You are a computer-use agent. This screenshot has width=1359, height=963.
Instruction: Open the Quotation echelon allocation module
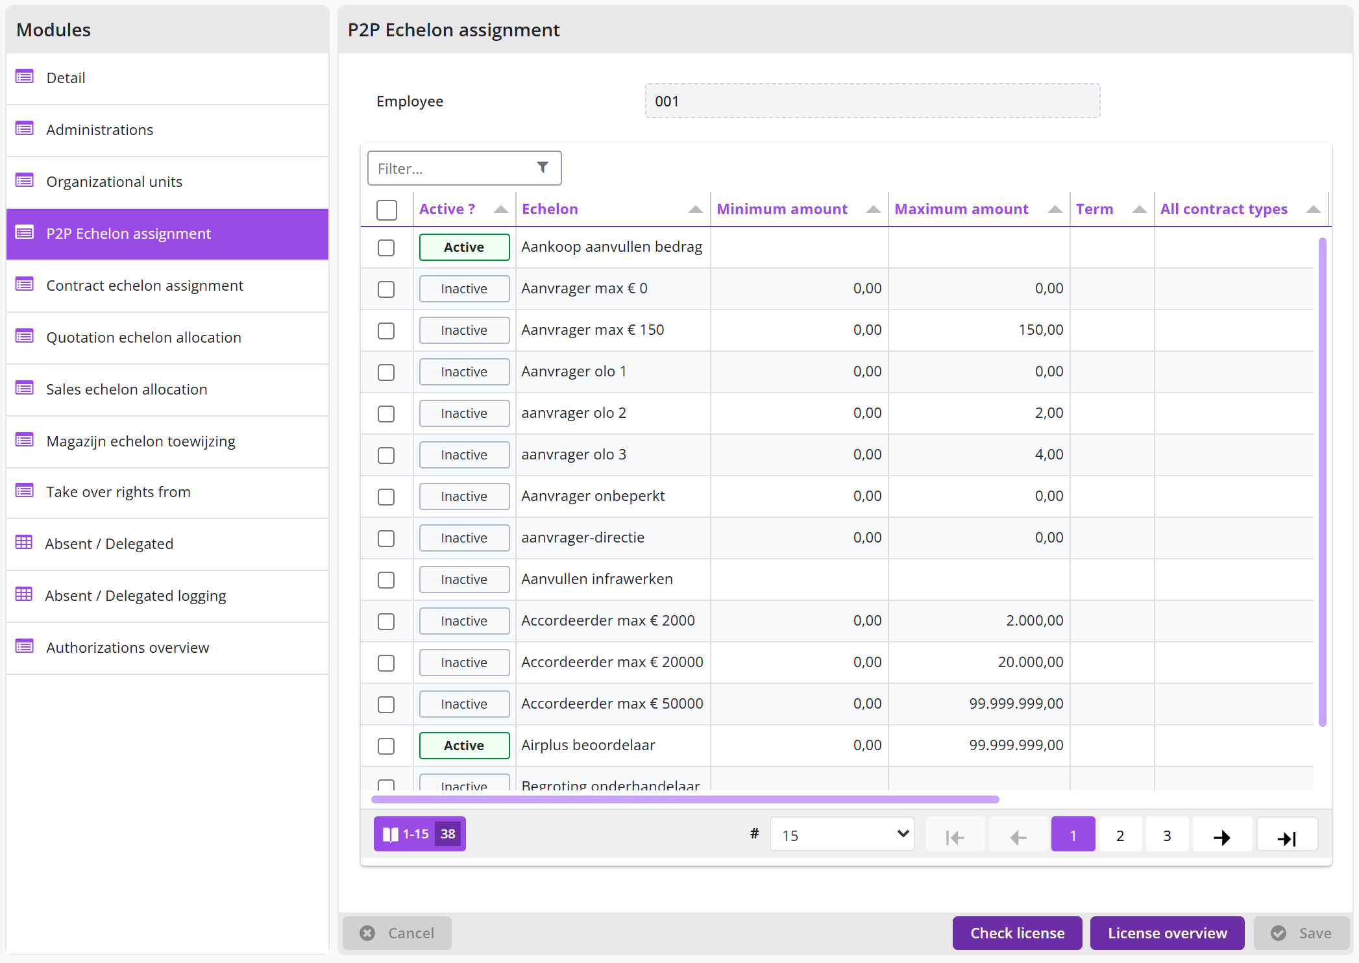point(167,337)
